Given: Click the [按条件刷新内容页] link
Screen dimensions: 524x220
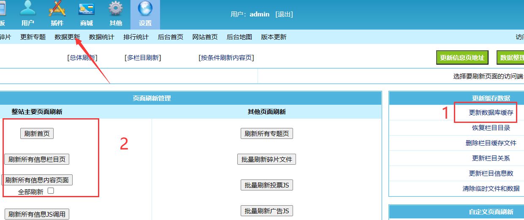Looking at the screenshot, I should click(226, 58).
